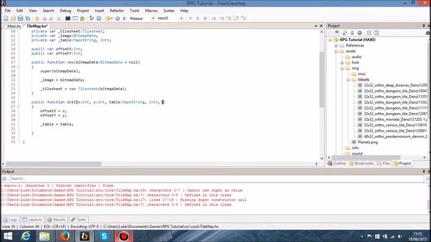Image resolution: width=431 pixels, height=242 pixels.
Task: Click the Save All toolbar icon
Action: coord(28,18)
